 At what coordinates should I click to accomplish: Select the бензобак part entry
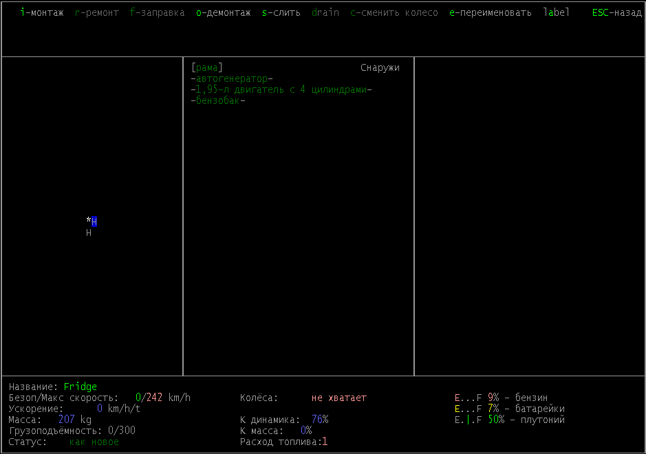(x=218, y=100)
